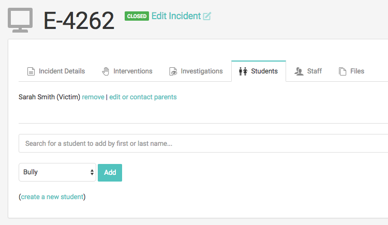Image resolution: width=388 pixels, height=225 pixels.
Task: Click the Staff person silhouette icon
Action: 299,71
